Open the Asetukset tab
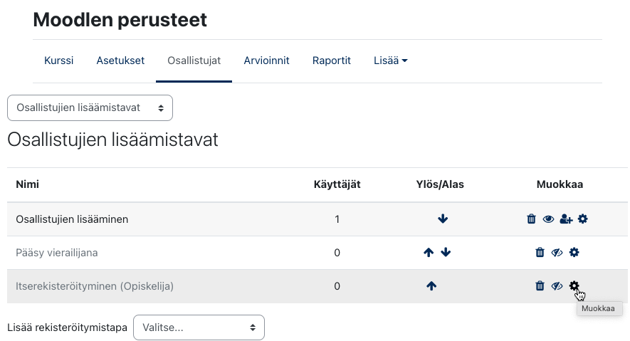Image resolution: width=630 pixels, height=341 pixels. point(120,61)
